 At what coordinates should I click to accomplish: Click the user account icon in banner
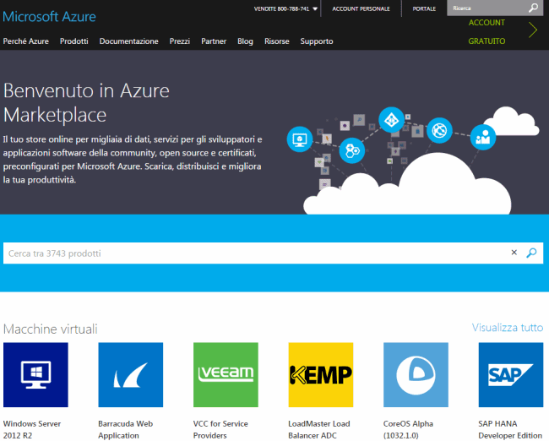483,138
